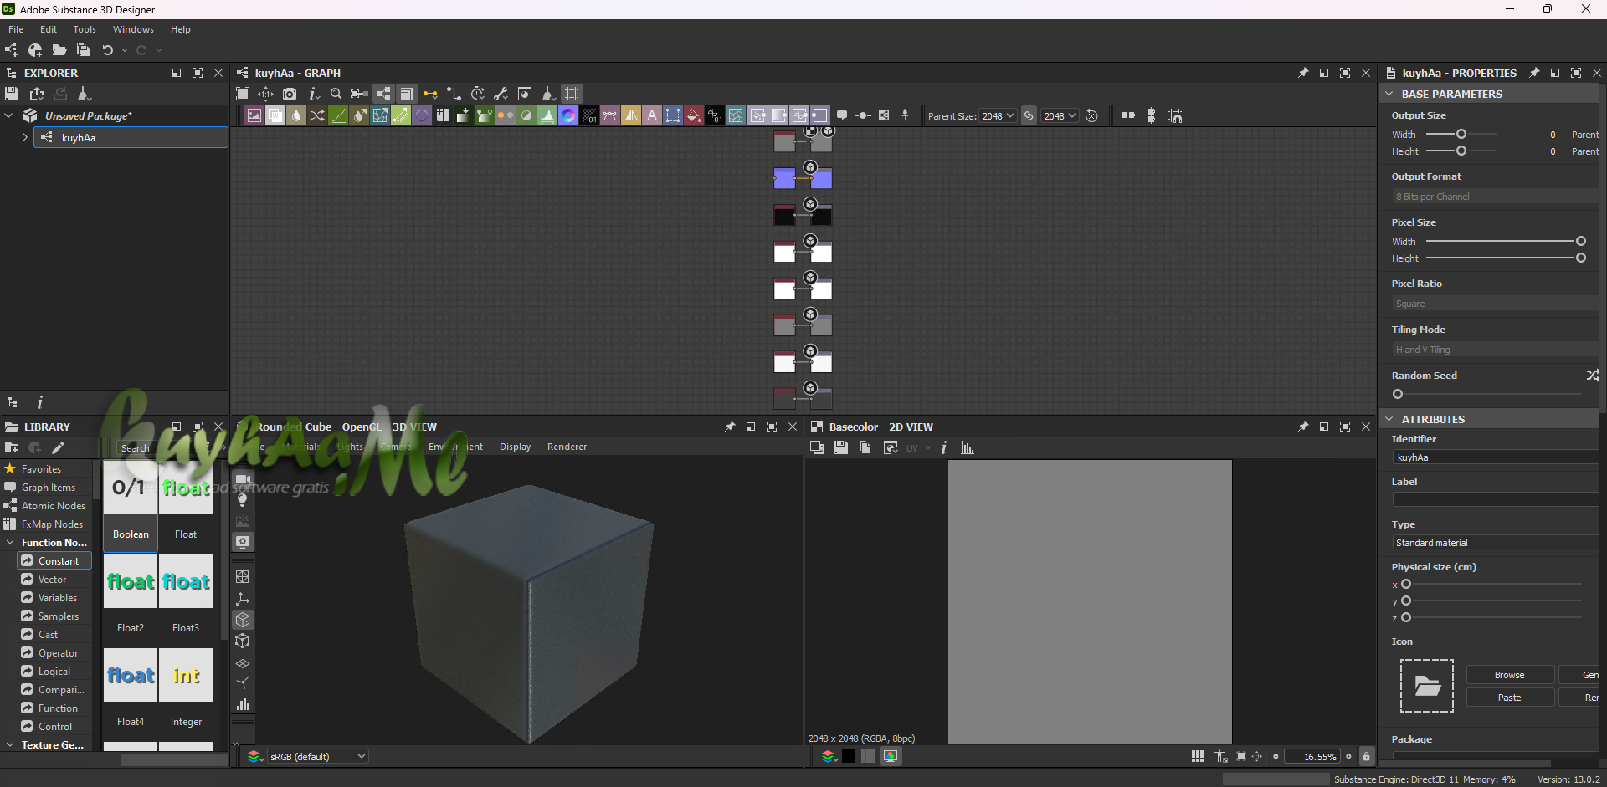
Task: Toggle the link icon between parent size fields
Action: 1029,115
